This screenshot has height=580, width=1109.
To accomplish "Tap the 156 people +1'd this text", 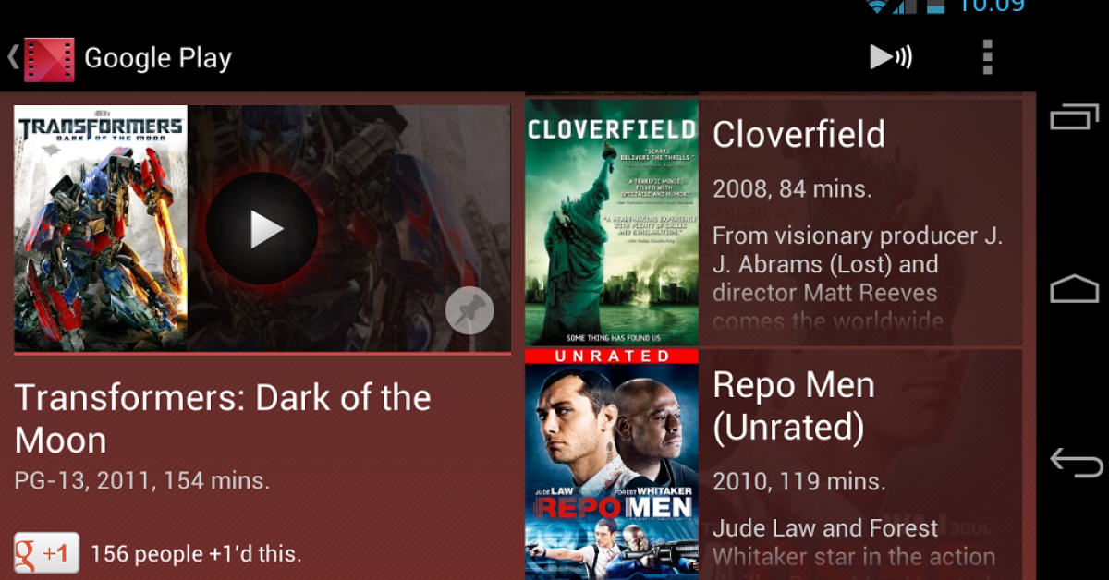I will click(x=196, y=554).
